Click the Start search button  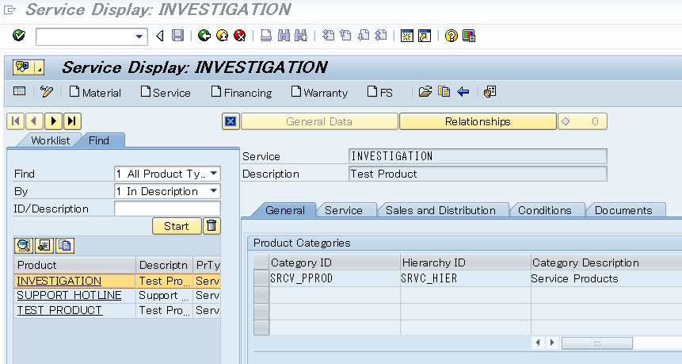(x=177, y=226)
